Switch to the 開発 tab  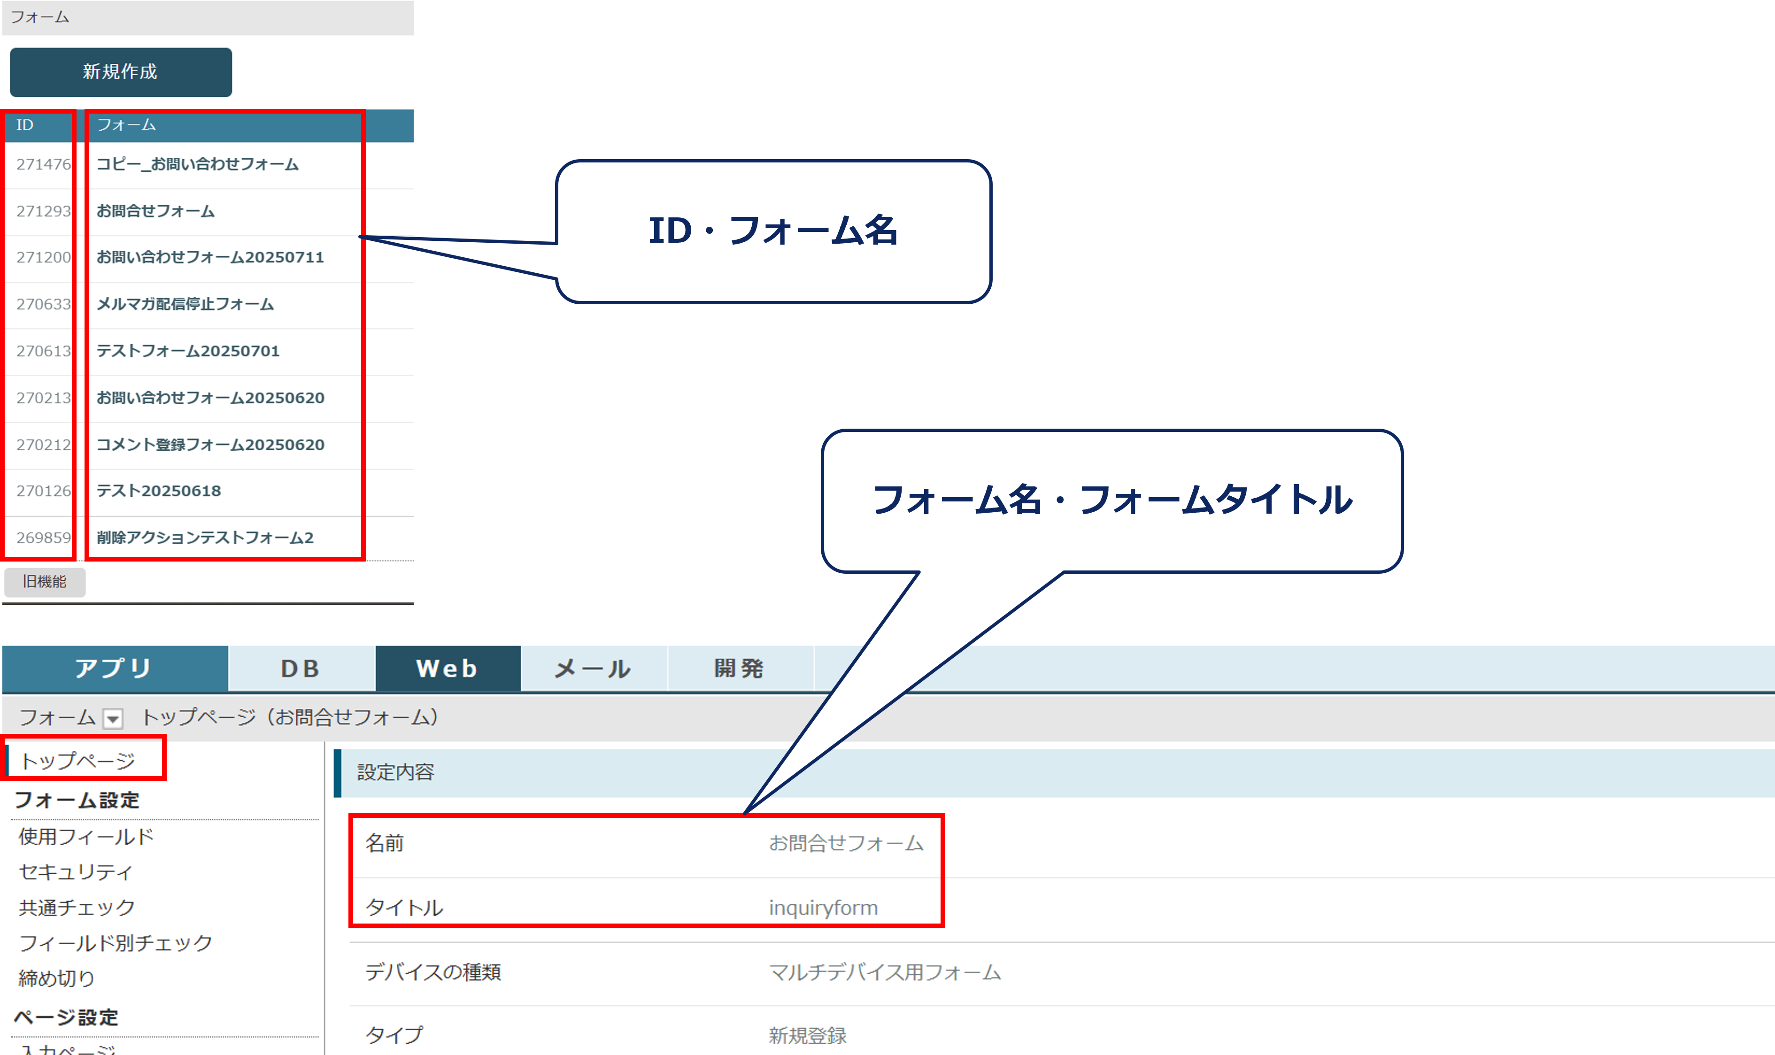coord(740,668)
